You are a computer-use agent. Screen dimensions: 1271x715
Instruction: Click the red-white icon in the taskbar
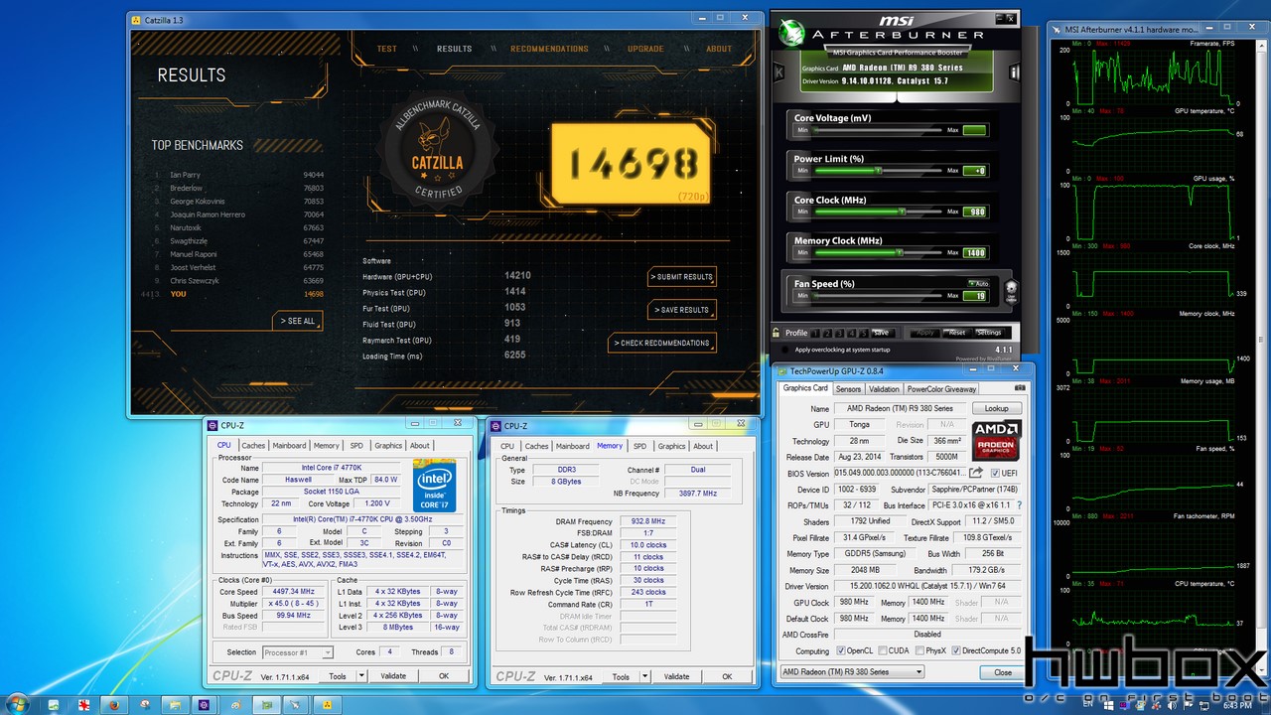(x=83, y=704)
